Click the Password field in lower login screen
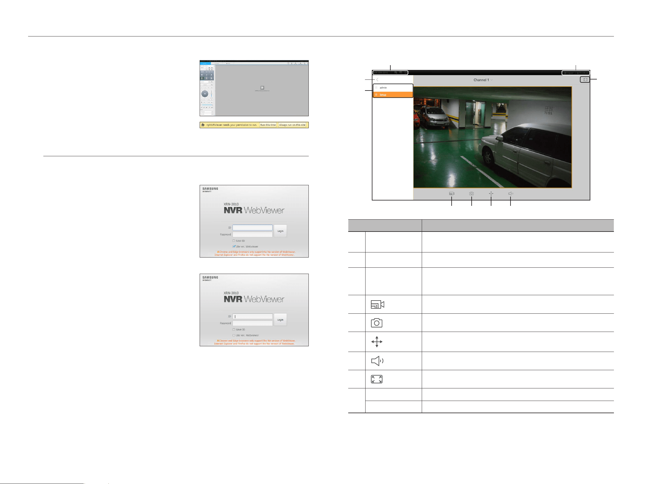This screenshot has width=648, height=484. pyautogui.click(x=253, y=323)
